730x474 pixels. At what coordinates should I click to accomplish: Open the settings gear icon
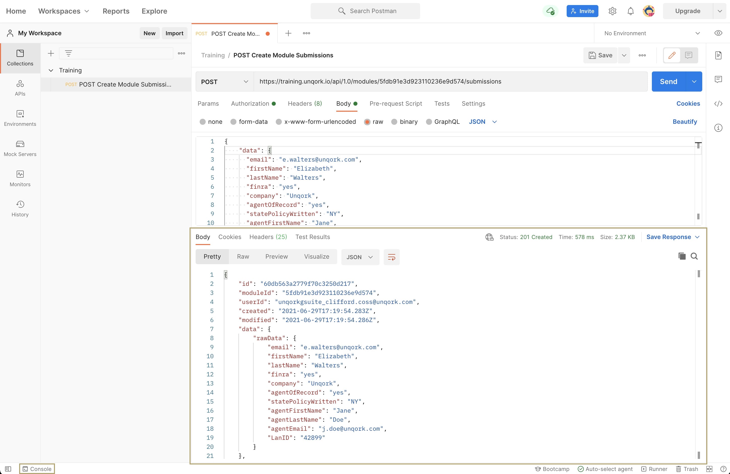coord(612,11)
